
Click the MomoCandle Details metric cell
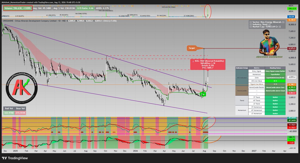click(x=256, y=87)
